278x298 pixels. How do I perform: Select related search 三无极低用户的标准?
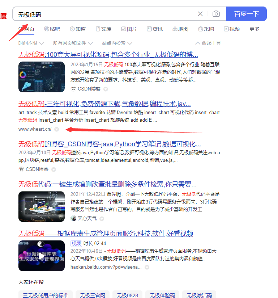pos(46,295)
